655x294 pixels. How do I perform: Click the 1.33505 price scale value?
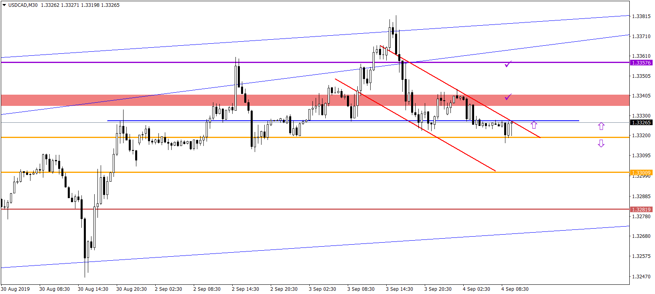[x=641, y=76]
